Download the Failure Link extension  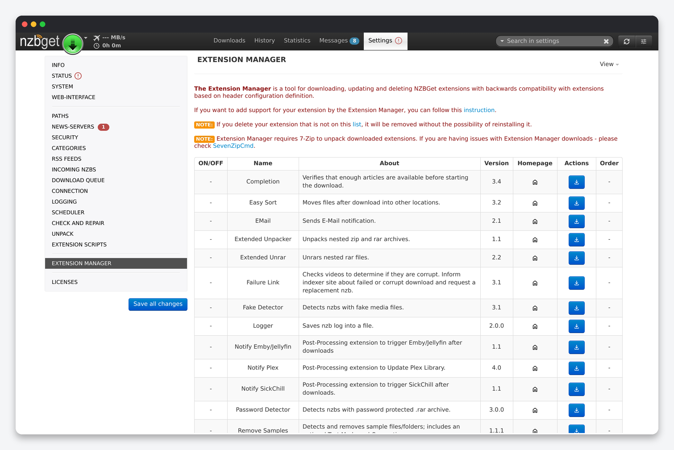point(577,283)
